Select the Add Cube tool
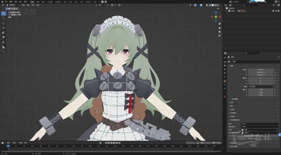This screenshot has width=281, height=155. [x=3, y=52]
